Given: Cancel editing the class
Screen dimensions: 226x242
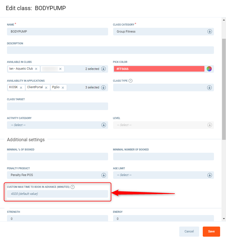Looking at the screenshot, I should click(189, 231).
